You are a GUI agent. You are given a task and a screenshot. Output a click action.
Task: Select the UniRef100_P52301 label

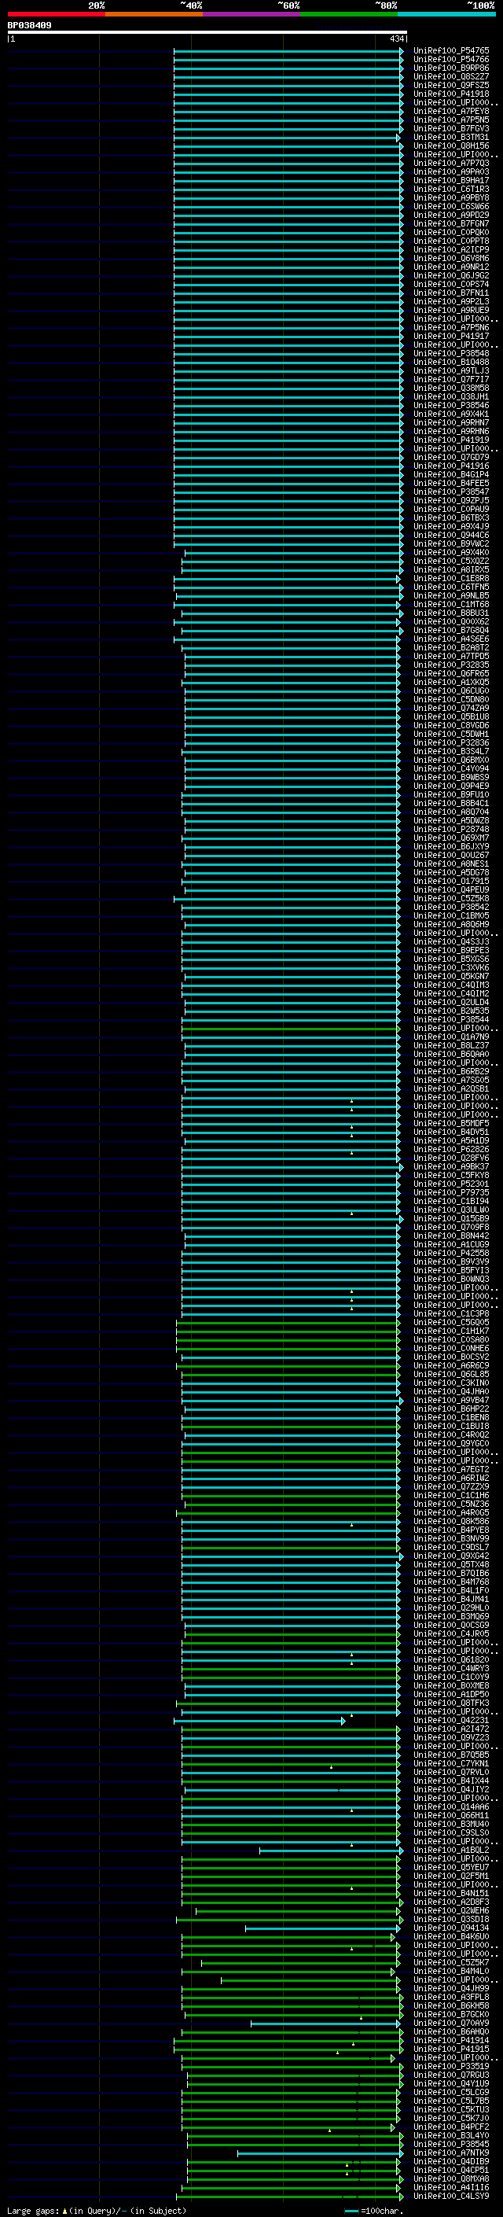[x=451, y=1184]
